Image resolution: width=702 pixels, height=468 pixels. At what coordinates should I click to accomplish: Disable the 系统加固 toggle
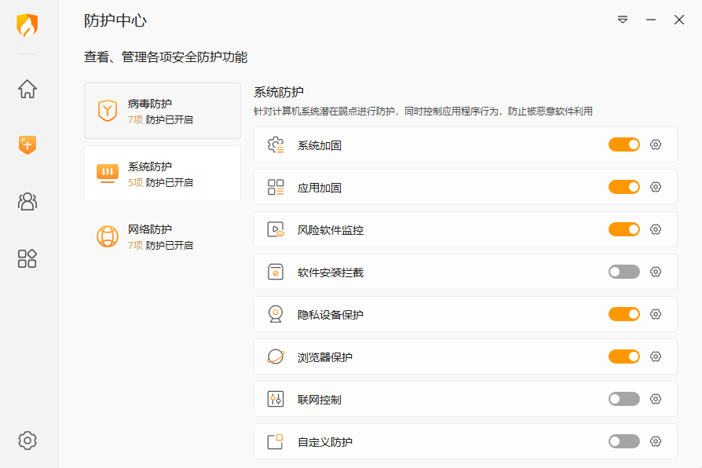[624, 144]
